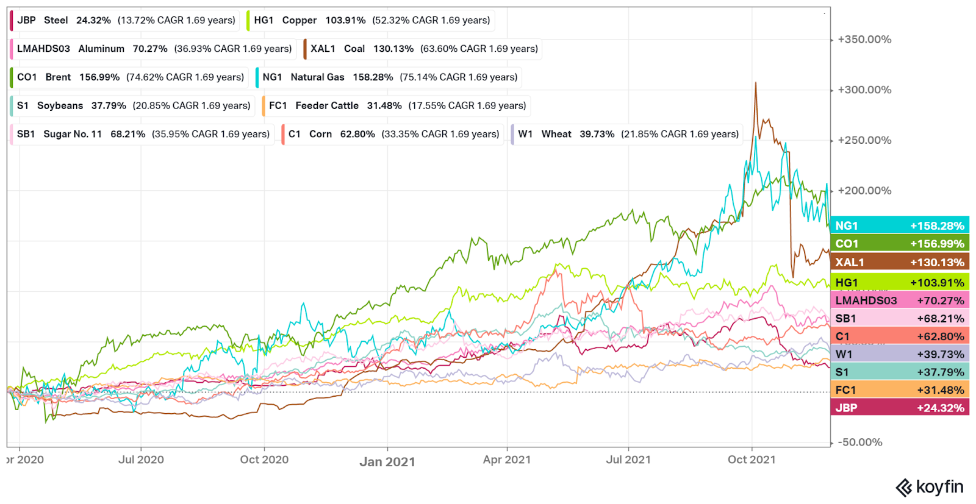
Task: Select the LMAHDS03 Aluminum legend entry
Action: (152, 49)
